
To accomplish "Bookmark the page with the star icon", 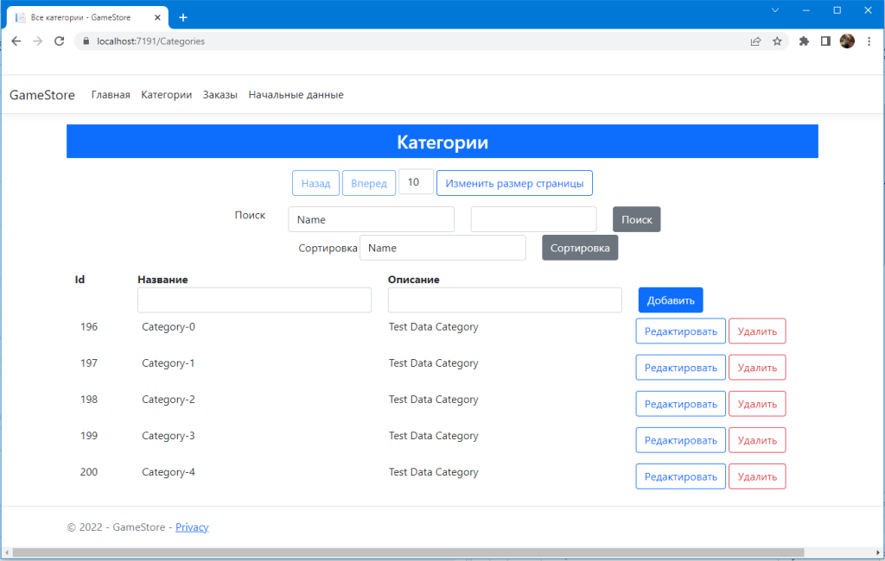I will [x=775, y=41].
